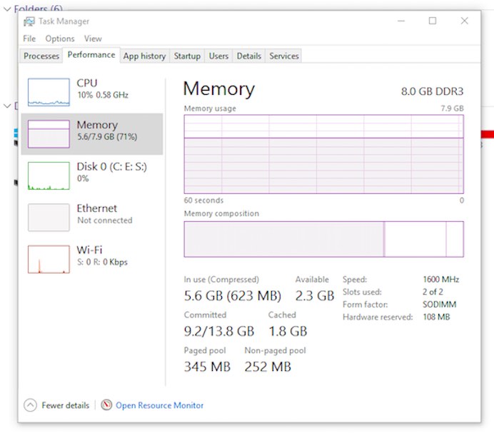494x433 pixels.
Task: Close the Task Manager window
Action: (x=465, y=21)
